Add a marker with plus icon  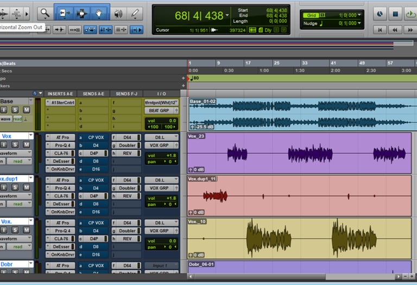coord(183,86)
